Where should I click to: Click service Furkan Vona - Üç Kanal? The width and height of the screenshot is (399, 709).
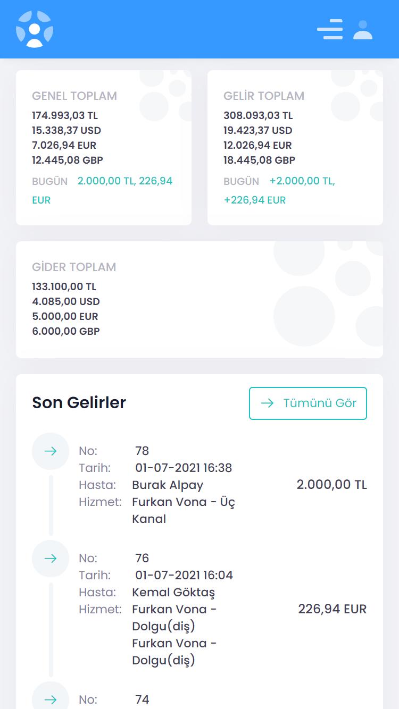click(184, 511)
